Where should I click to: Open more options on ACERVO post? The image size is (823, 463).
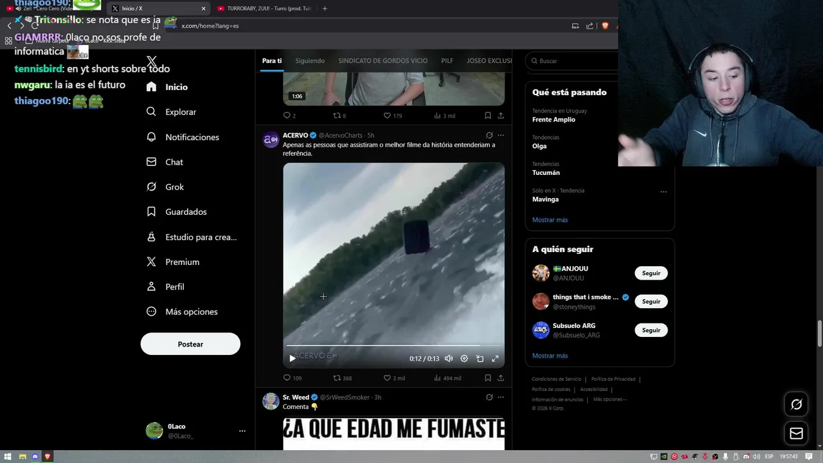point(501,135)
